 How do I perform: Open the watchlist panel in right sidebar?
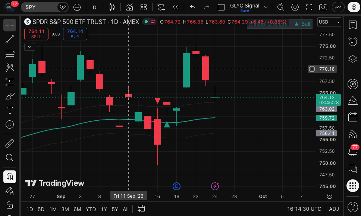point(353,25)
